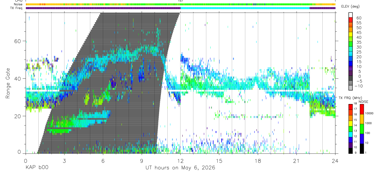Click the '35' label on ELEV legend
377x174 pixels.
(x=358, y=42)
